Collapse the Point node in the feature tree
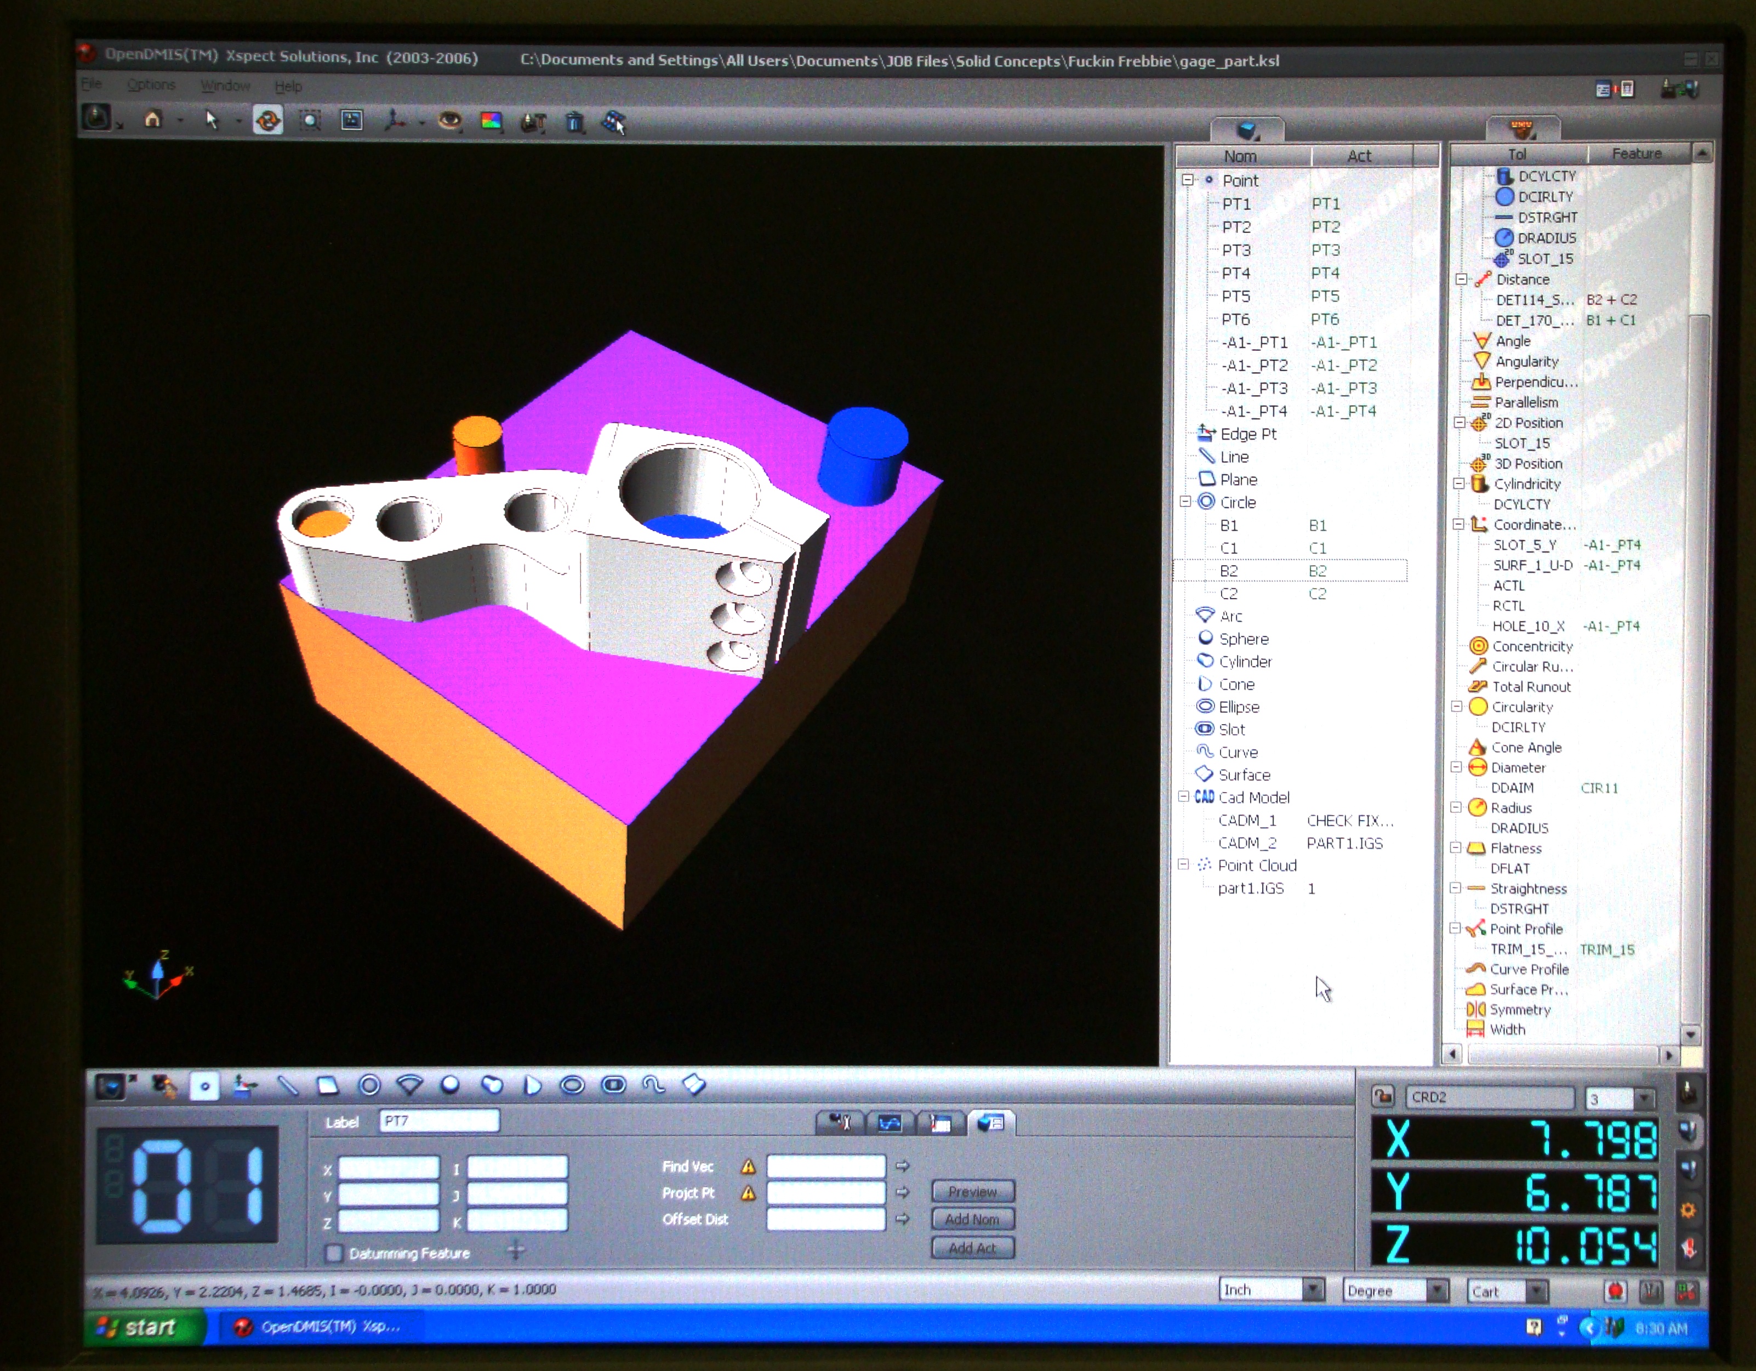 click(x=1188, y=180)
